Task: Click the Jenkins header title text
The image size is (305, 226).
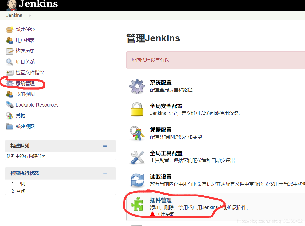Action: click(38, 4)
